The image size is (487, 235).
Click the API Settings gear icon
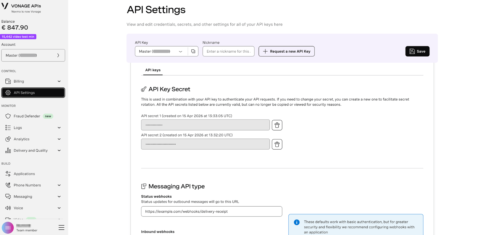(8, 93)
